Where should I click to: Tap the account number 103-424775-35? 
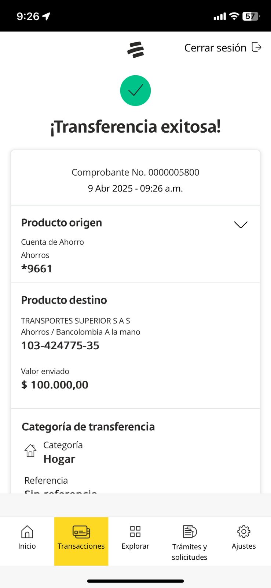(60, 345)
